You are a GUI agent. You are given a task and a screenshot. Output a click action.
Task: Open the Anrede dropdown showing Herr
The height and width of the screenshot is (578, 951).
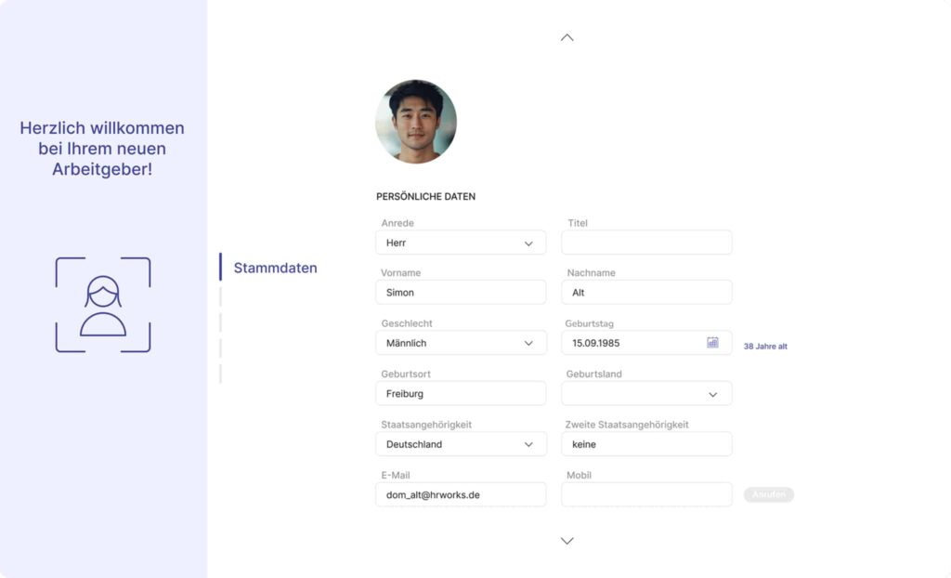point(461,243)
